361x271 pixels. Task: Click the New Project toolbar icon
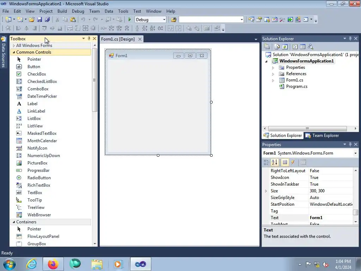coord(8,20)
